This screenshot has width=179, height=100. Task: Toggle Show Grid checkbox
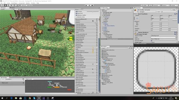[x=76, y=13]
